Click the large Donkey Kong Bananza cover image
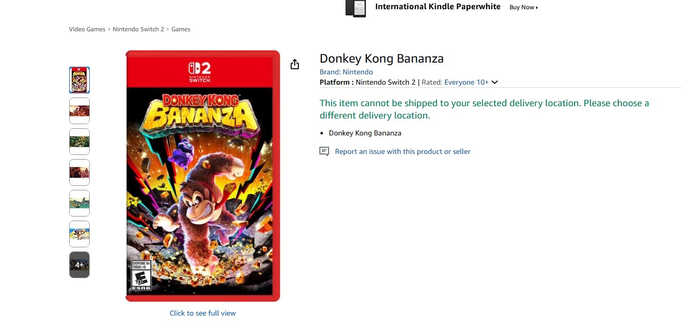The height and width of the screenshot is (332, 691). coord(202,176)
